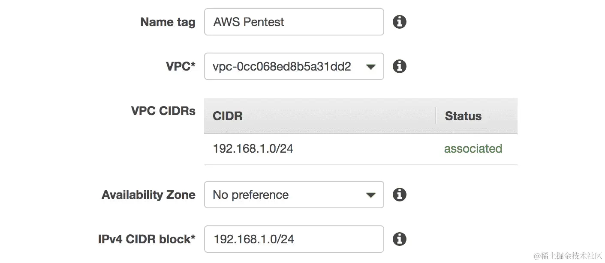Click the Name tag label
This screenshot has width=605, height=263.
point(168,22)
